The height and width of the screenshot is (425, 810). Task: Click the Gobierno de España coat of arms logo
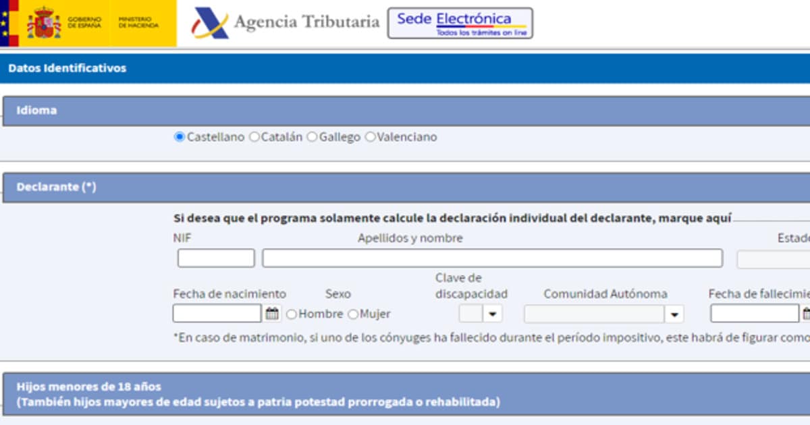[x=44, y=24]
